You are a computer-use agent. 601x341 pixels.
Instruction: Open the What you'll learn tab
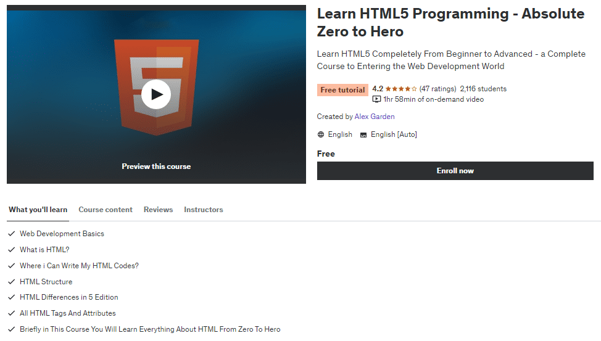(38, 210)
